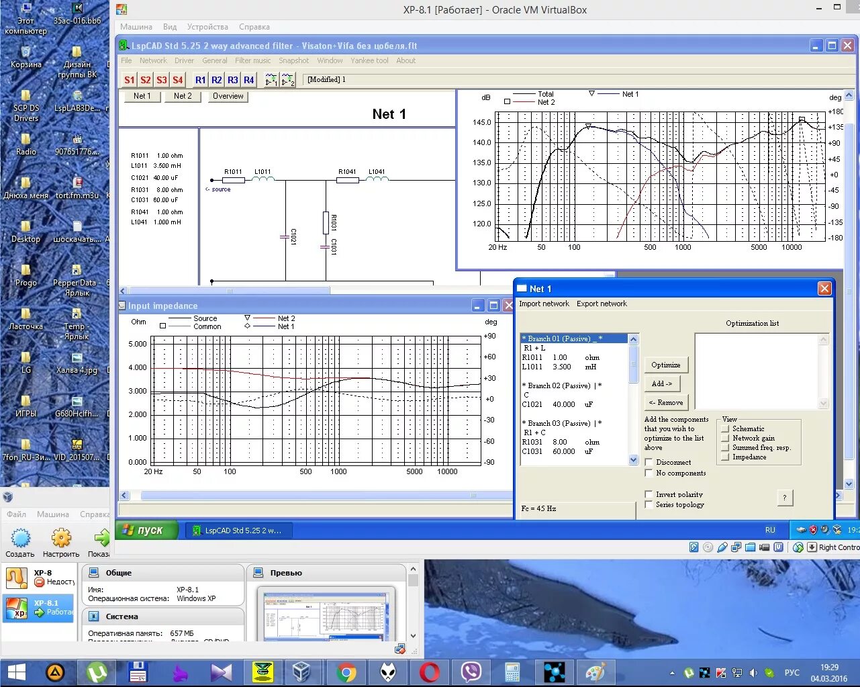Tick the Series topology checkbox
Screen dimensions: 860x687
pyautogui.click(x=649, y=504)
